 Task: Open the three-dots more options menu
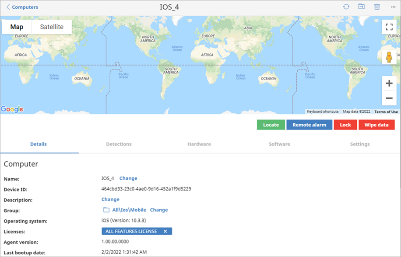pyautogui.click(x=393, y=7)
